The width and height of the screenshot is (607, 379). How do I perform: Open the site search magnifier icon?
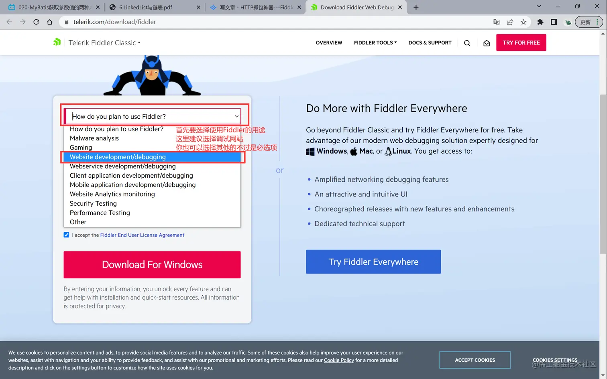point(467,43)
